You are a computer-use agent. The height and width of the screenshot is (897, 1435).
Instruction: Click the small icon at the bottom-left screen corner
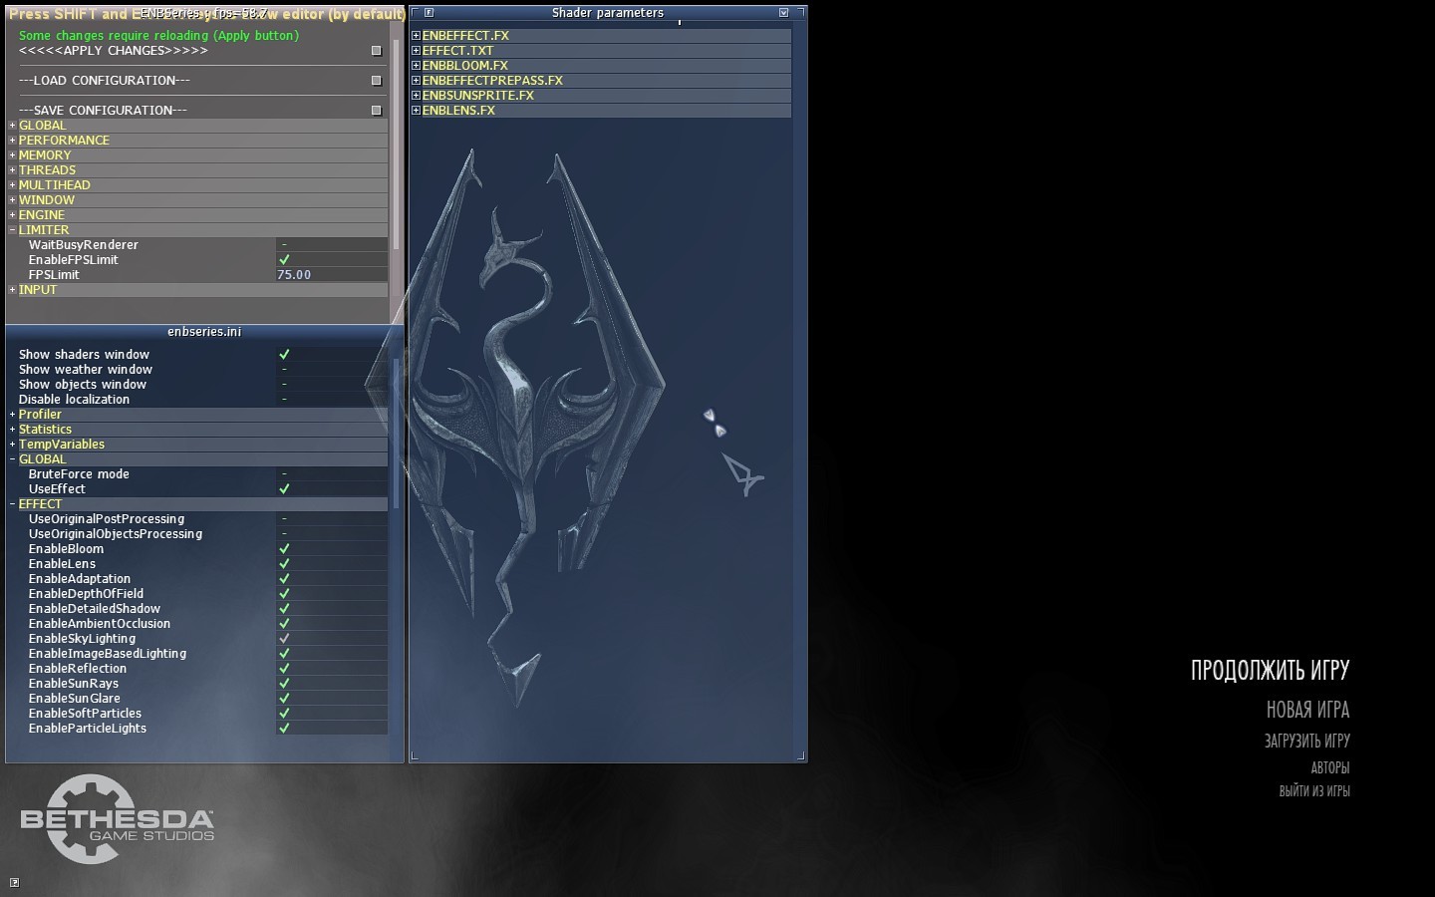click(14, 882)
